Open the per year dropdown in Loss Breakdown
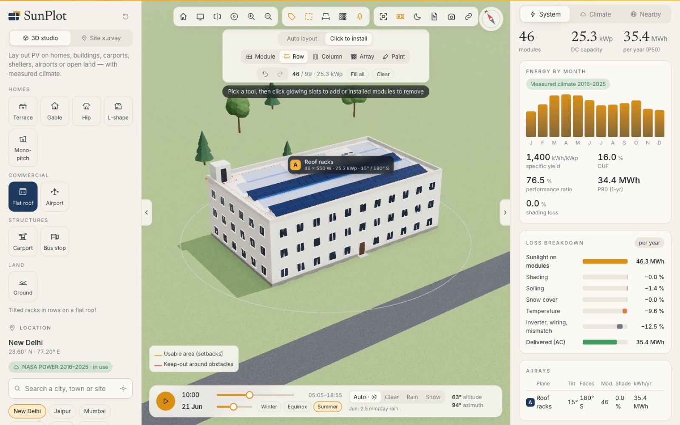This screenshot has height=425, width=680. point(649,243)
